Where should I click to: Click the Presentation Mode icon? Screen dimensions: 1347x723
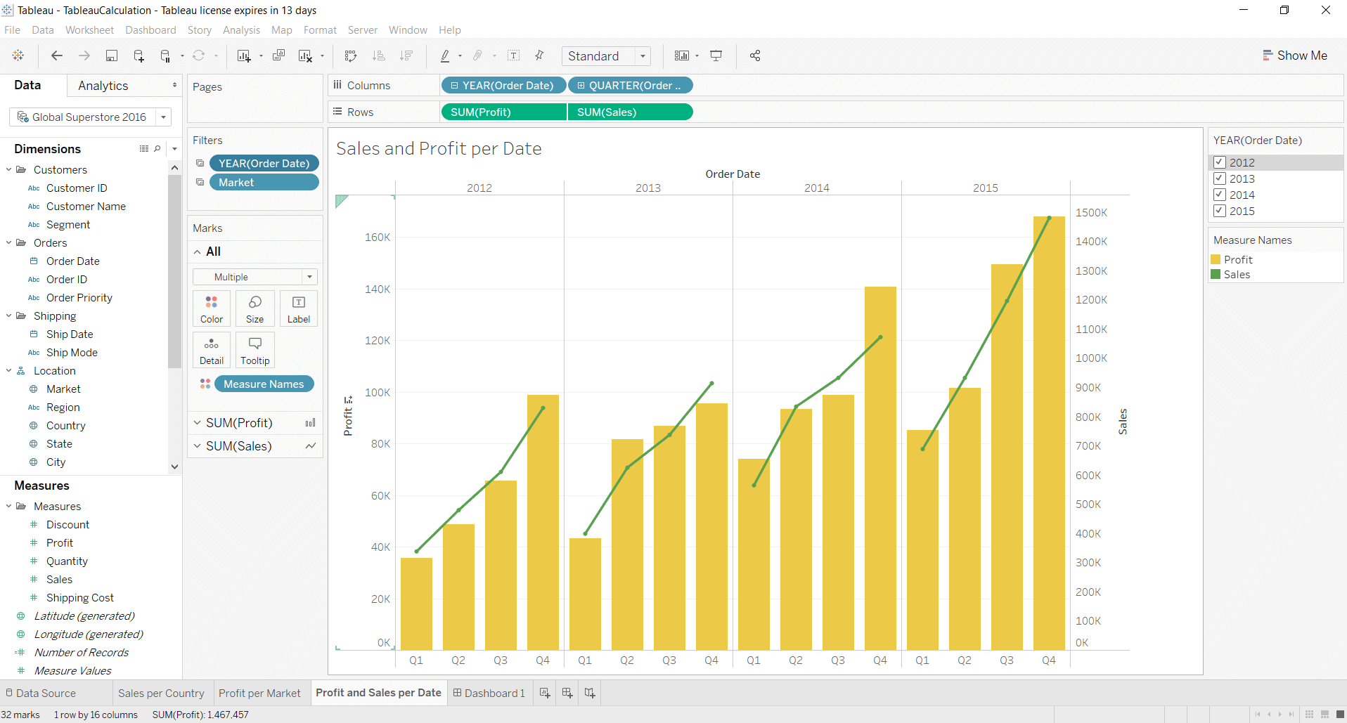pyautogui.click(x=716, y=56)
